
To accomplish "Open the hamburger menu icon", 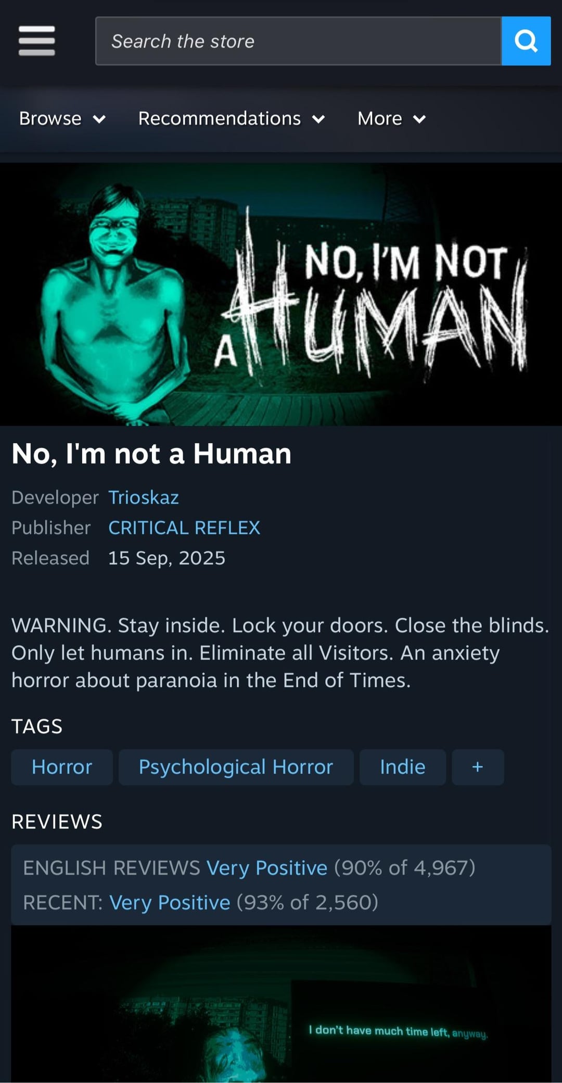I will 36,41.
